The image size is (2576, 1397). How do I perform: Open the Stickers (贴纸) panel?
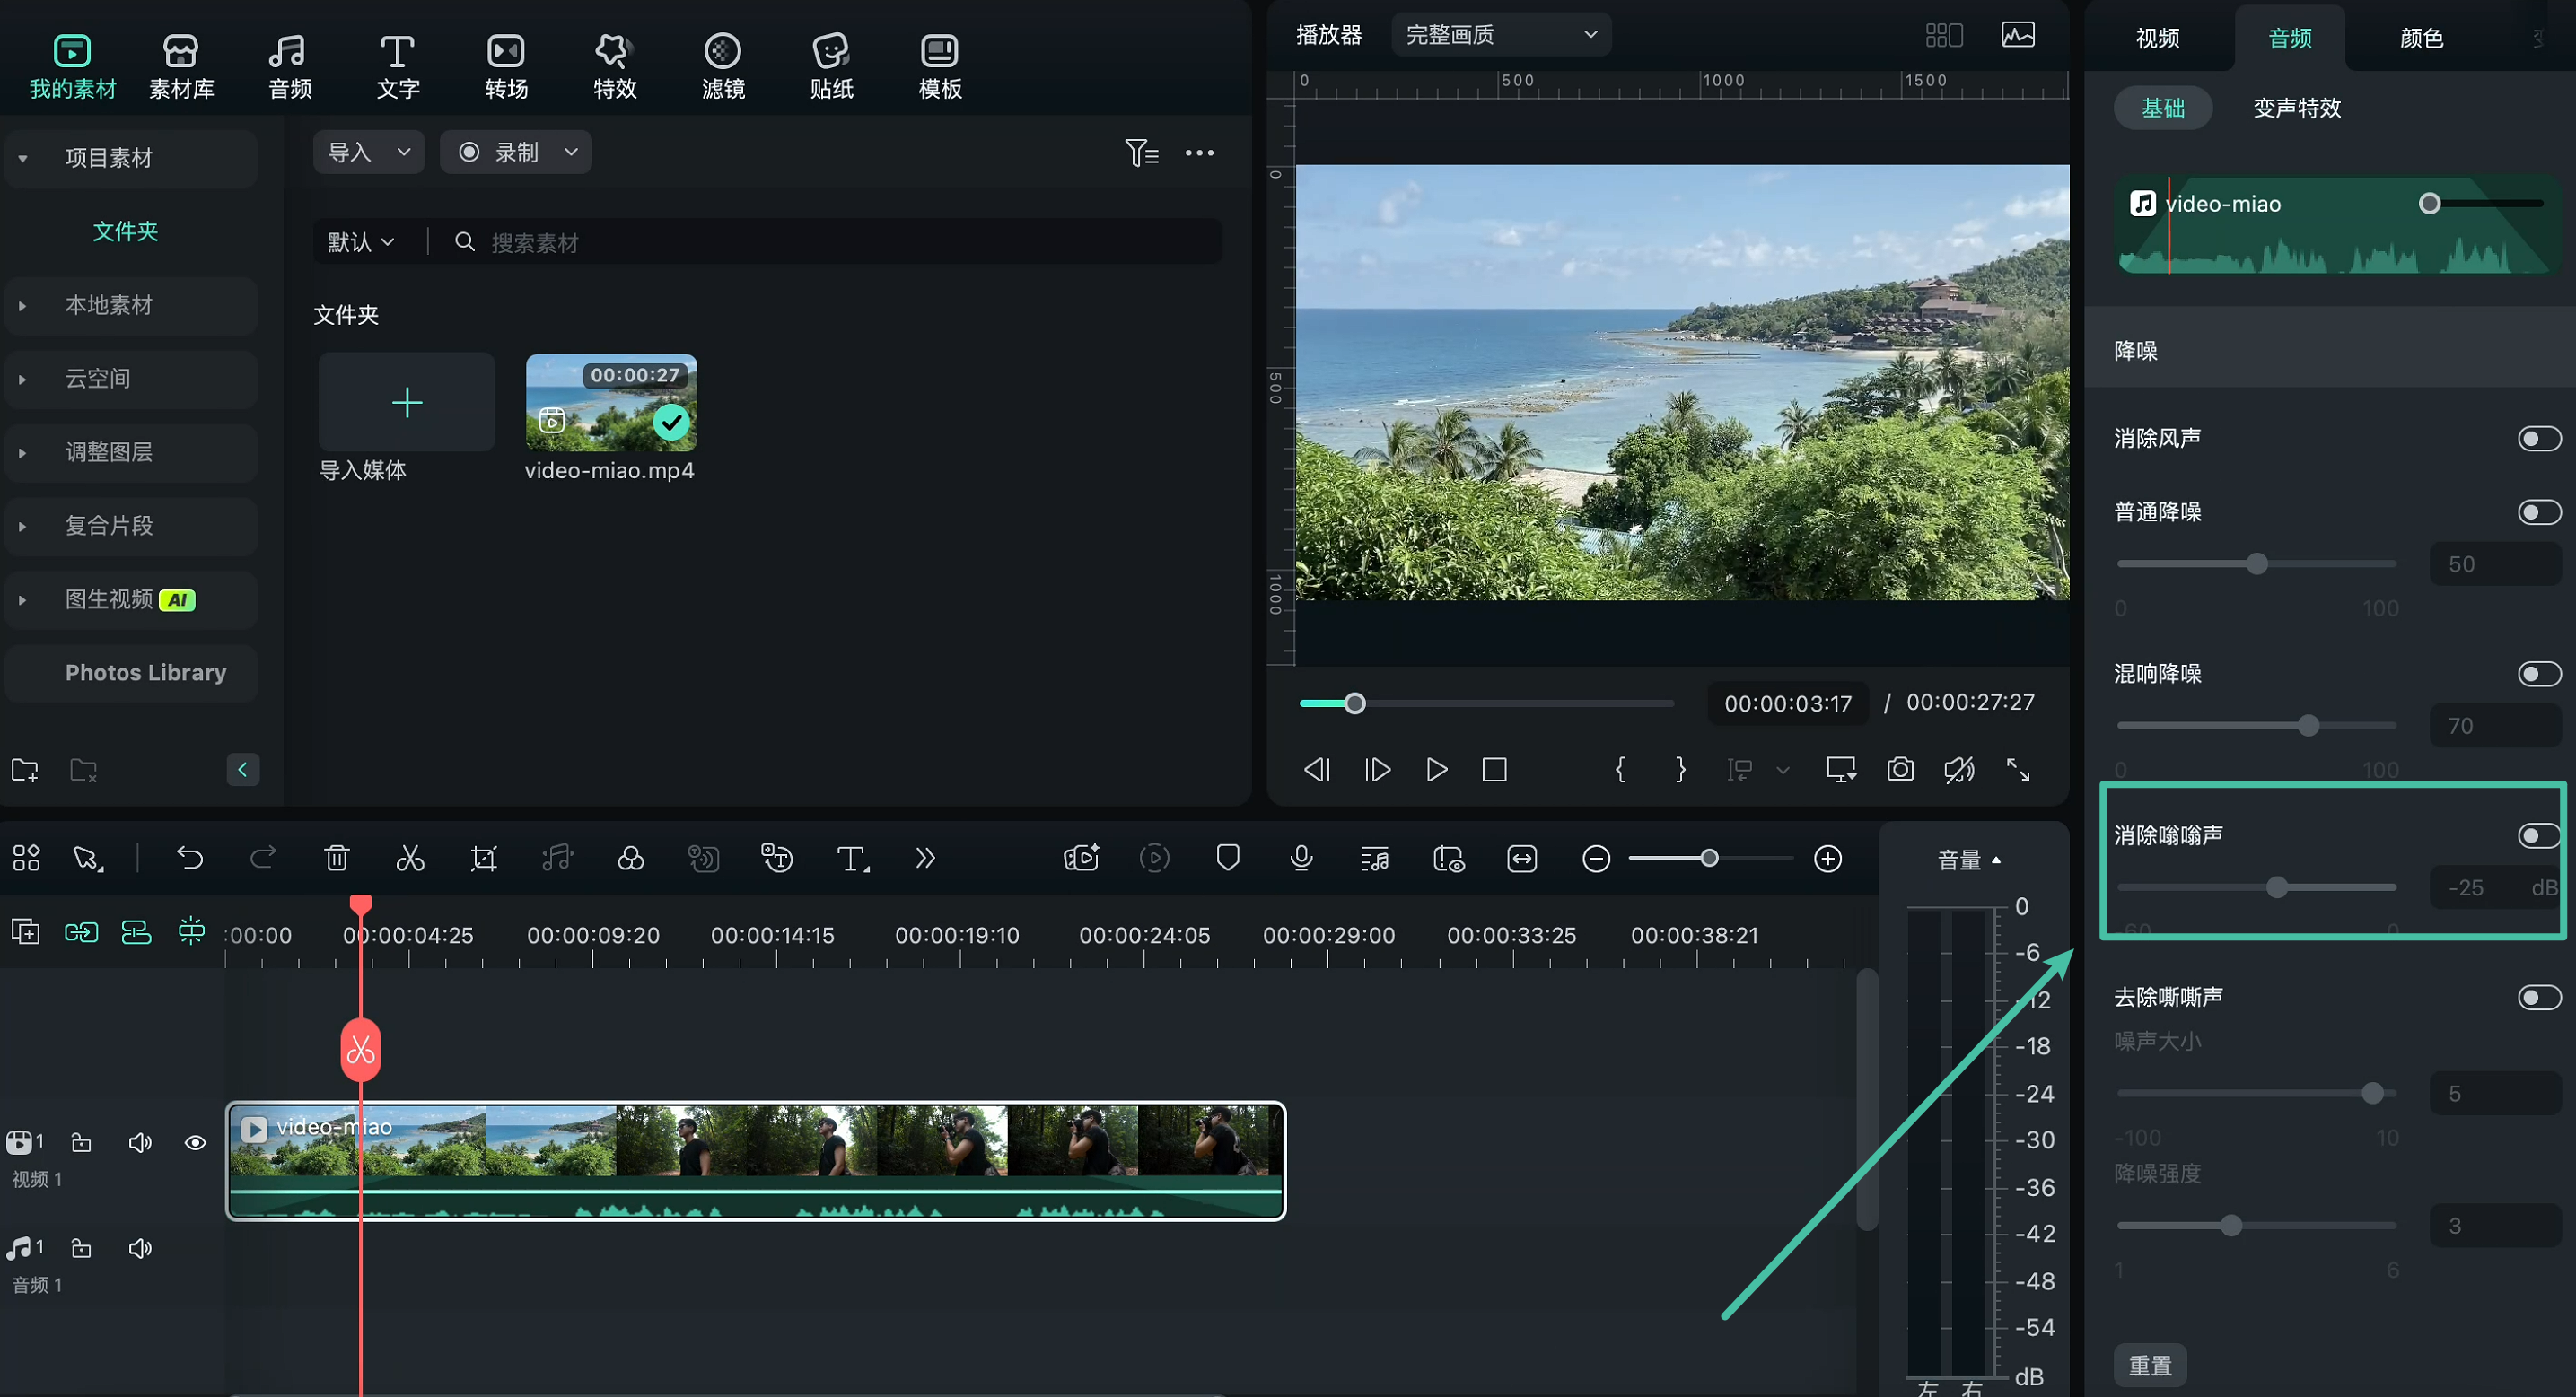click(x=831, y=66)
